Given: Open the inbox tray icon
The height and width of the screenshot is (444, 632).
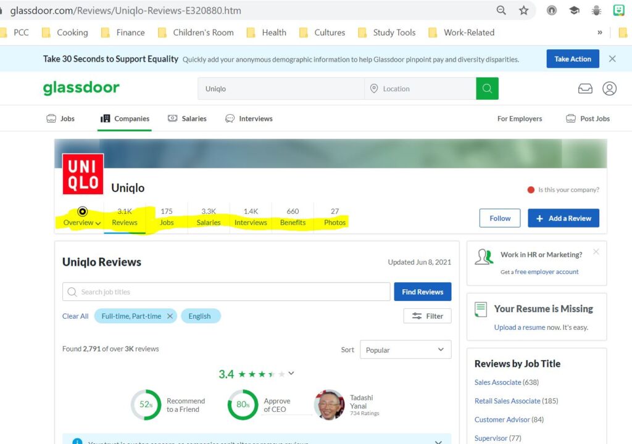Looking at the screenshot, I should point(585,88).
